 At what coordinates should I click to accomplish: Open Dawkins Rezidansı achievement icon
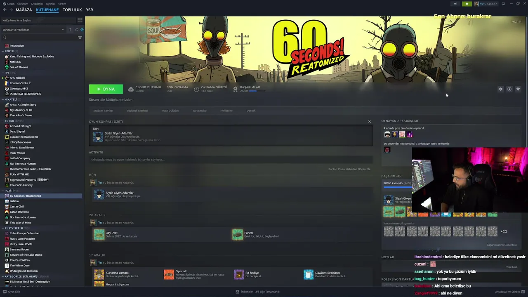click(x=309, y=274)
